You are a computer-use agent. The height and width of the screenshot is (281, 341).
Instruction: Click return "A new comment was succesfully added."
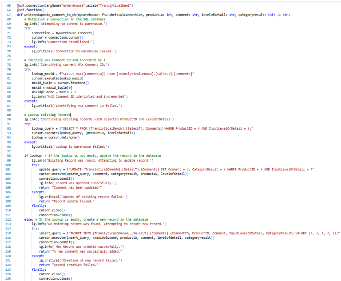pyautogui.click(x=80, y=251)
